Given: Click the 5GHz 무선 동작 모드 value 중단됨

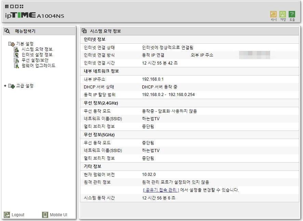Looking at the screenshot, I should [x=148, y=143].
